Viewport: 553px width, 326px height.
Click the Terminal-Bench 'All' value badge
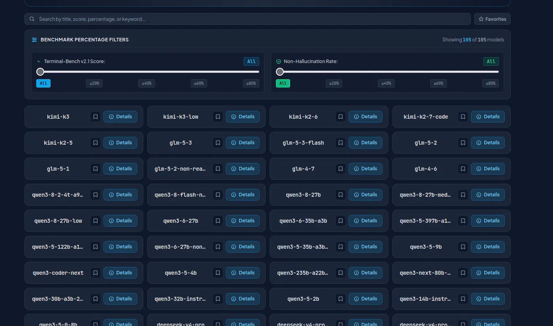pos(251,61)
